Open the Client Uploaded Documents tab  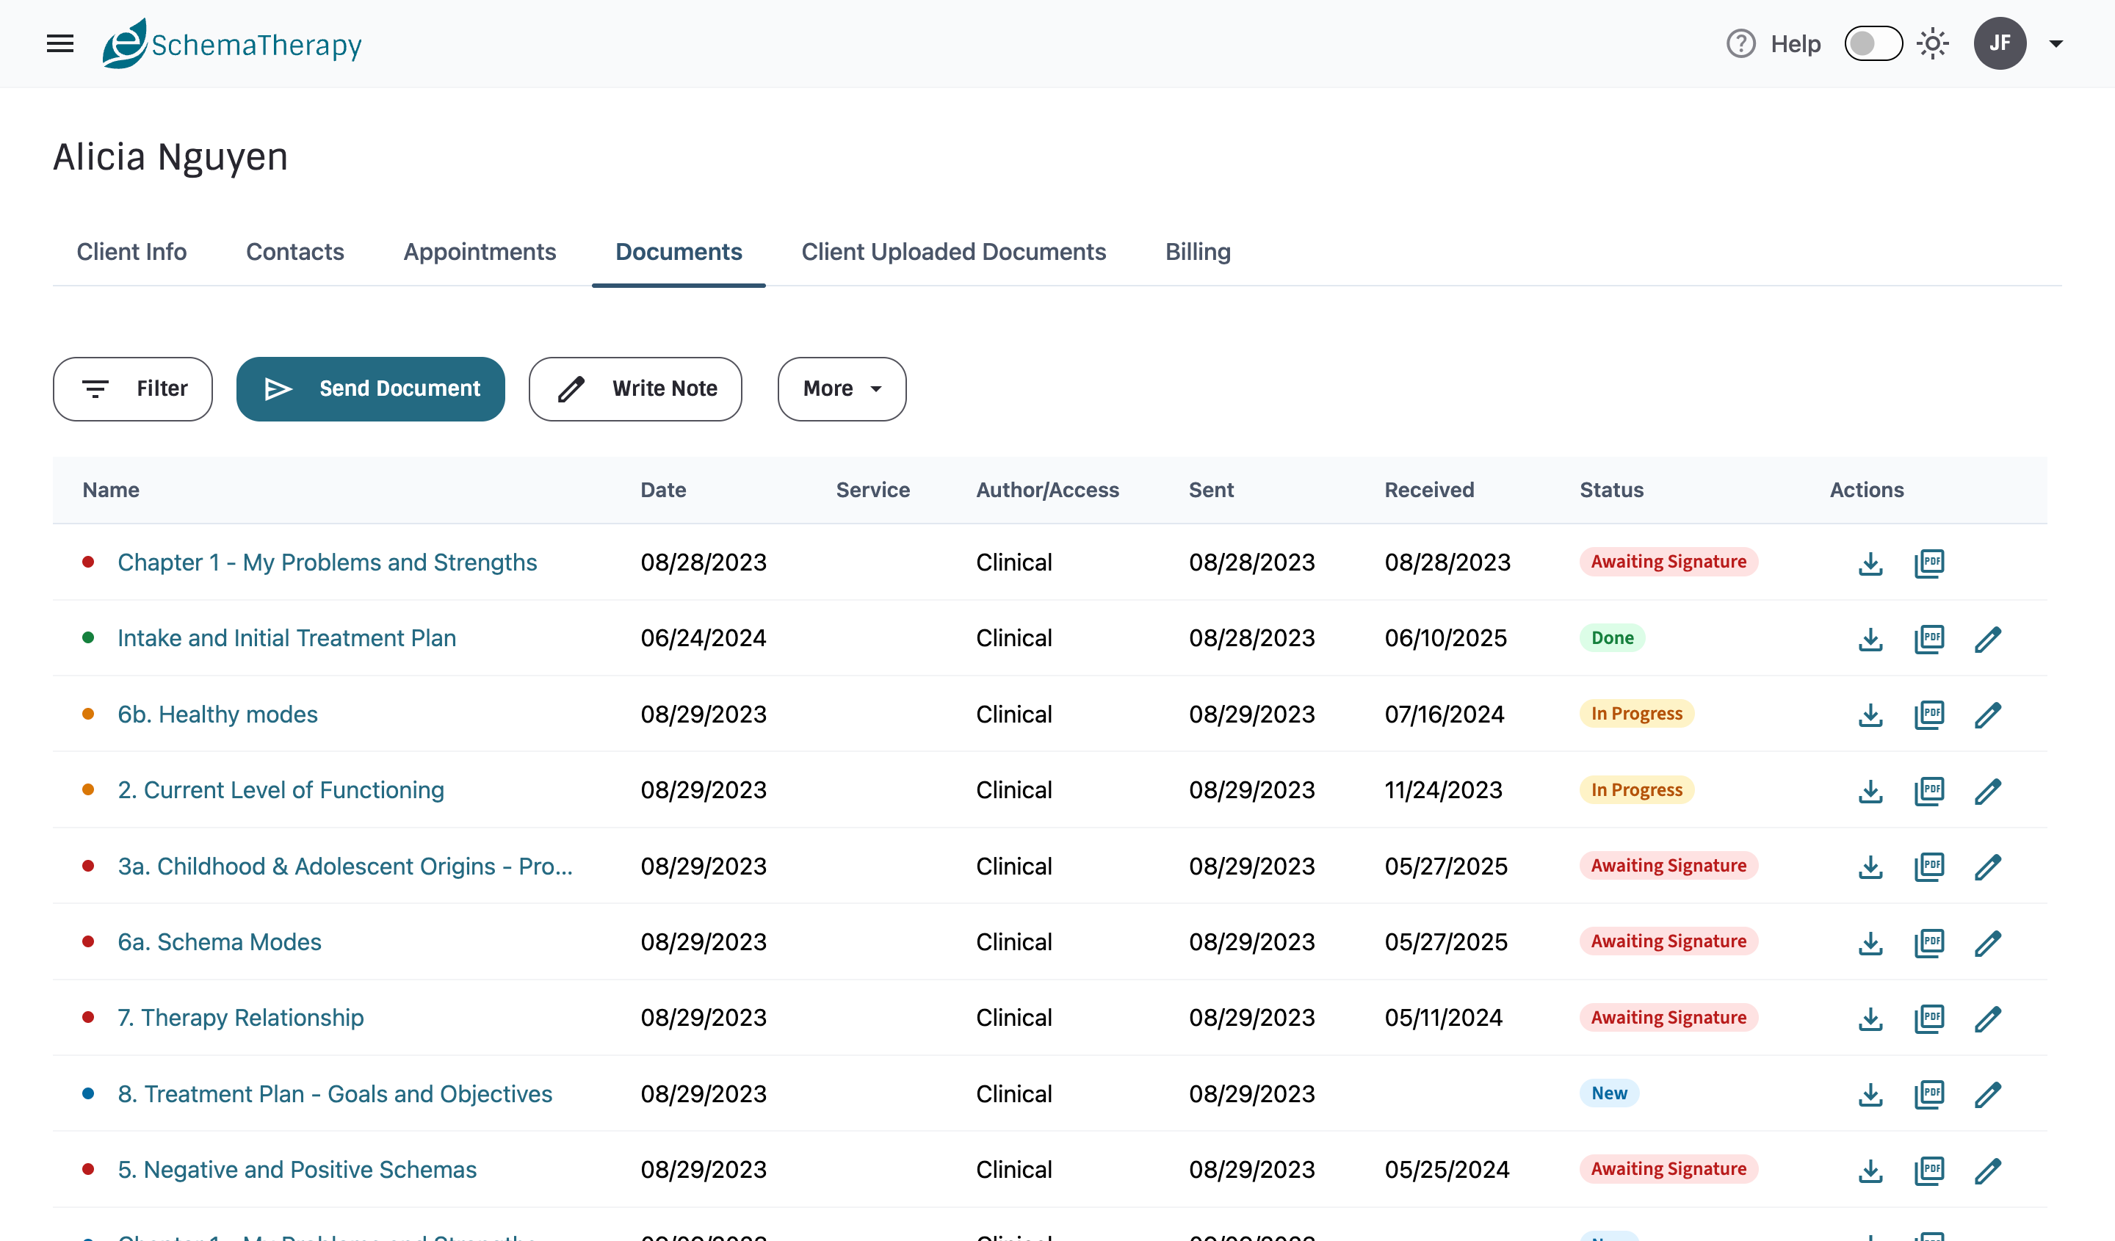pyautogui.click(x=953, y=252)
